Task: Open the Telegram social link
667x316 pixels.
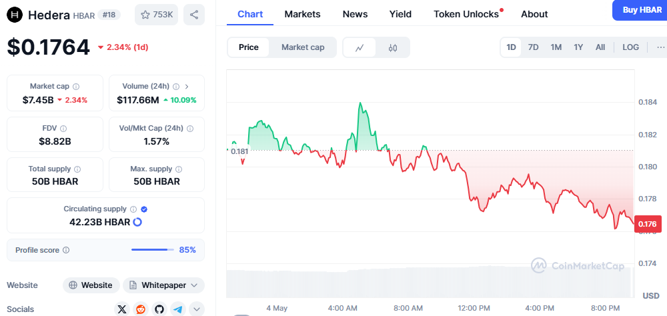Action: coord(177,309)
